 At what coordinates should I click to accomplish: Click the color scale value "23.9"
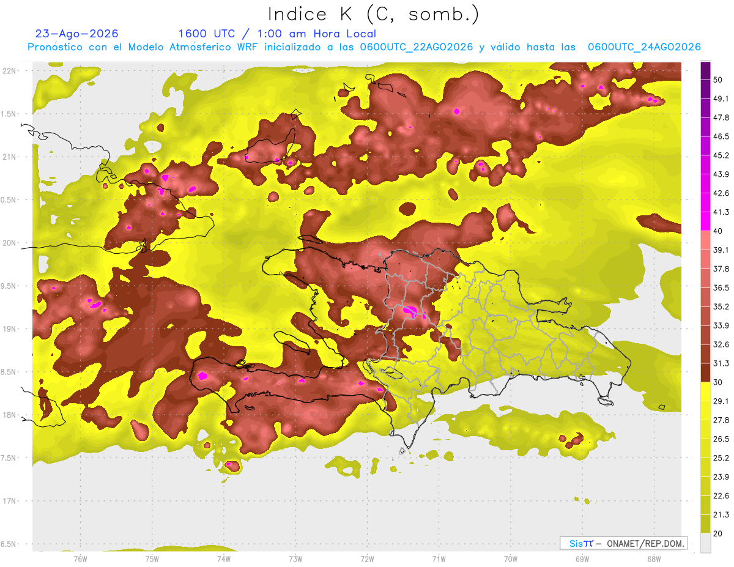click(721, 477)
